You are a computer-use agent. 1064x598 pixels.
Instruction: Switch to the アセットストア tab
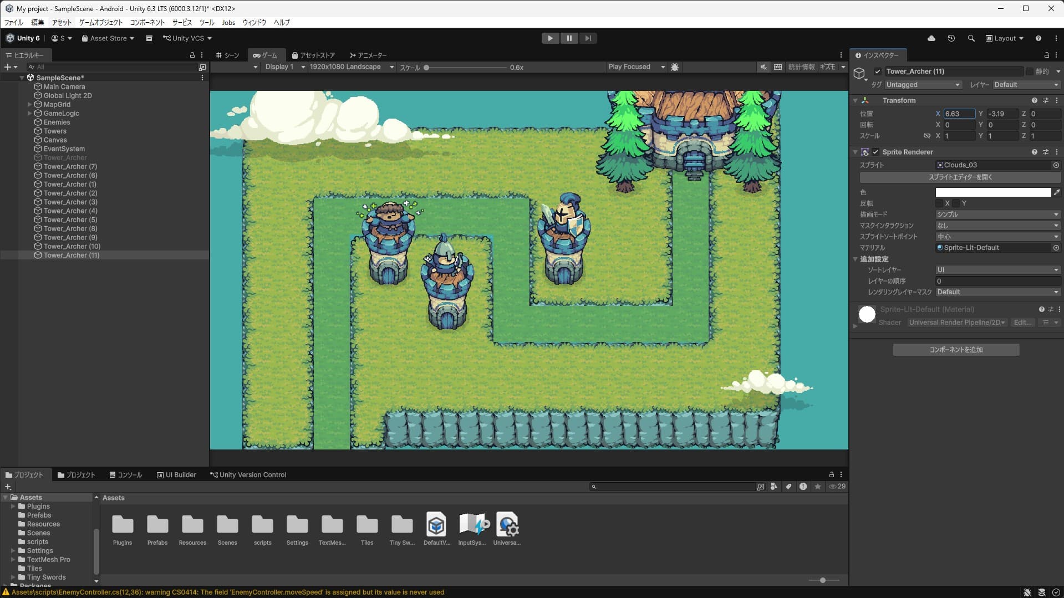pyautogui.click(x=314, y=55)
